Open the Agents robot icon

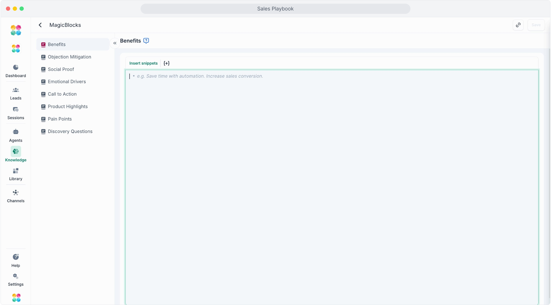(16, 132)
